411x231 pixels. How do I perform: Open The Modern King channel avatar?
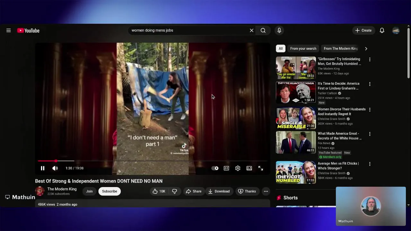40,191
